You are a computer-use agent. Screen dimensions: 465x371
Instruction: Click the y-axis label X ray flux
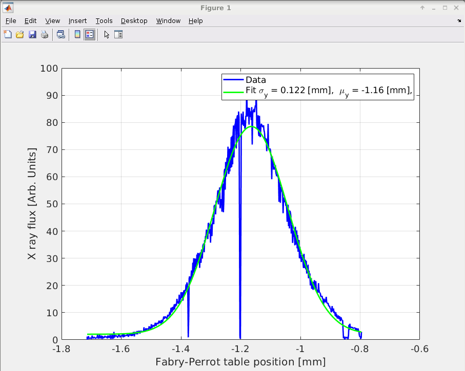pyautogui.click(x=32, y=204)
